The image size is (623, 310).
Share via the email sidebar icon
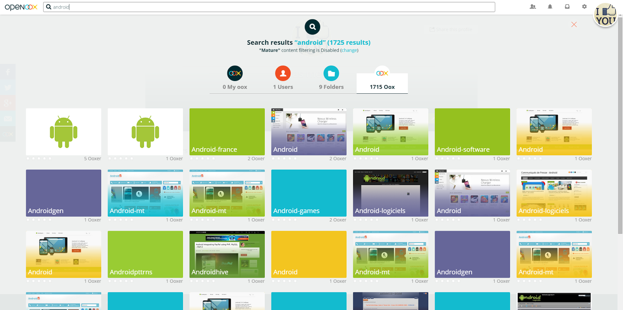8,119
